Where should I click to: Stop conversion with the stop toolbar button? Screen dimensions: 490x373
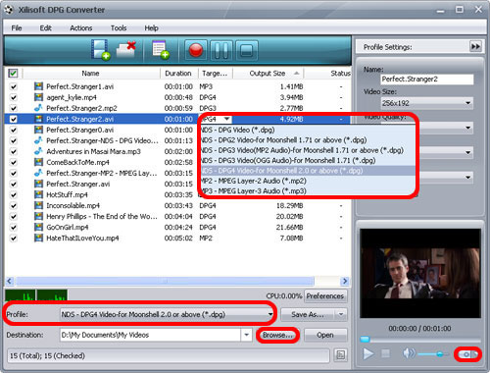(x=246, y=50)
